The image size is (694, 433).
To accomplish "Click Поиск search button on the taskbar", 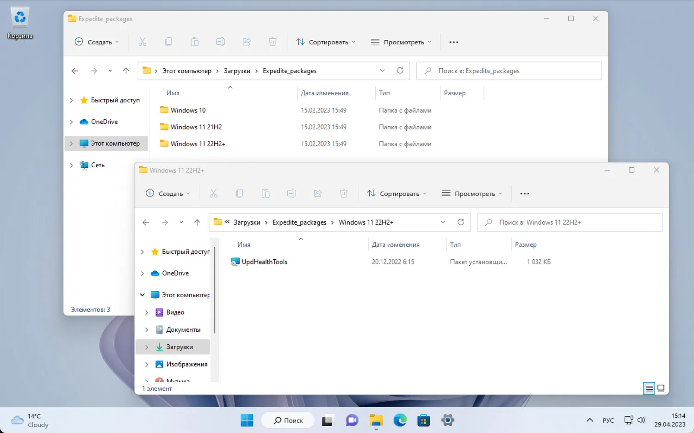I will click(x=288, y=421).
